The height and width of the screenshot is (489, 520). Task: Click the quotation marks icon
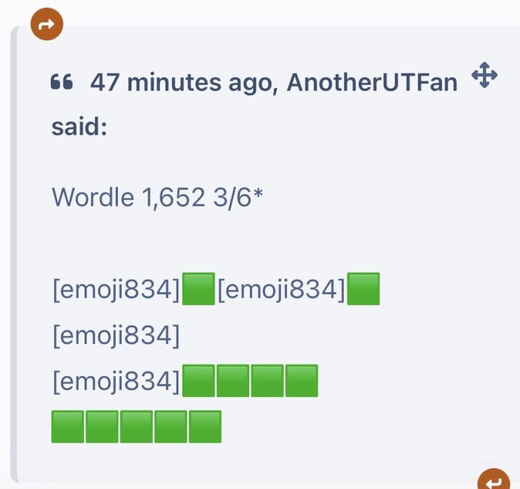point(61,83)
